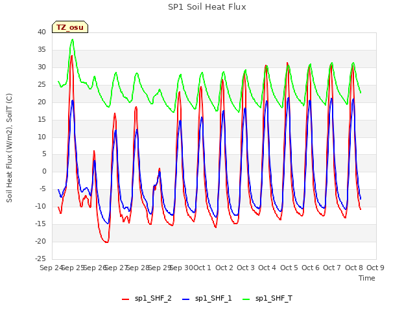Click the y-axis tick label -20

point(40,241)
